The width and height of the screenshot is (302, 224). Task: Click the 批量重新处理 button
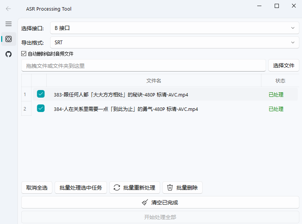pyautogui.click(x=135, y=188)
